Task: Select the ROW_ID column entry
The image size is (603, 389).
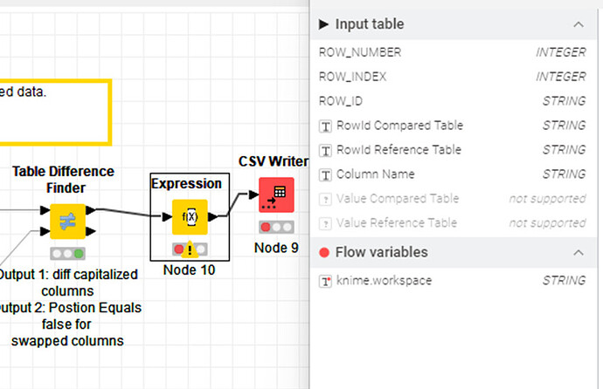Action: [x=343, y=101]
